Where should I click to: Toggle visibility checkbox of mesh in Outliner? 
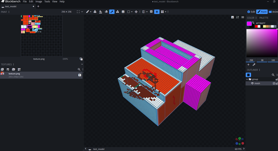tap(274, 83)
